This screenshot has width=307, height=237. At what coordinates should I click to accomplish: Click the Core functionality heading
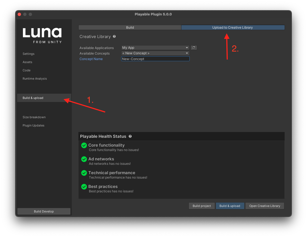[x=106, y=145]
